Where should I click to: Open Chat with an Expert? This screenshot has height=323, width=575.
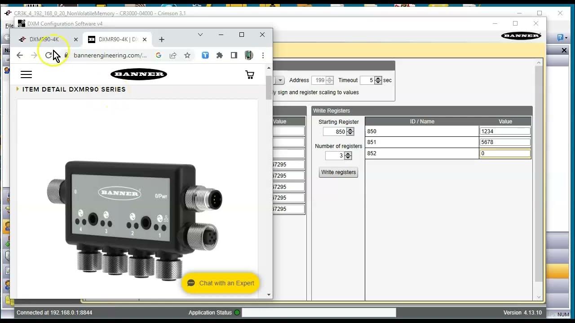pyautogui.click(x=221, y=283)
